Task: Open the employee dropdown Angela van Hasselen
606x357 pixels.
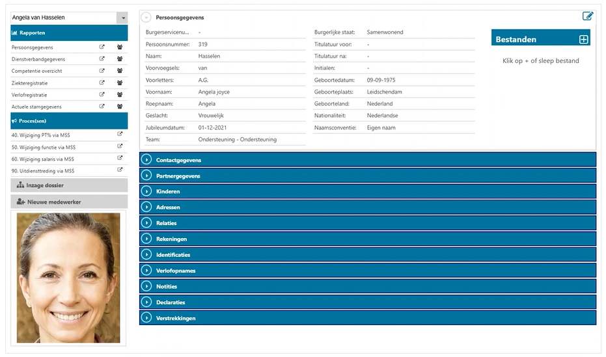Action: click(122, 18)
